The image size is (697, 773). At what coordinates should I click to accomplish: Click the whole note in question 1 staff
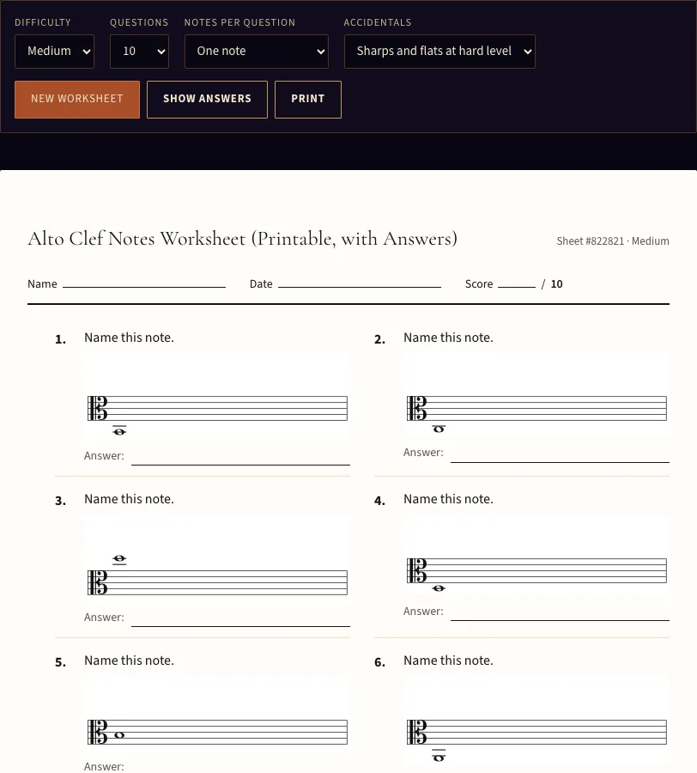tap(119, 431)
